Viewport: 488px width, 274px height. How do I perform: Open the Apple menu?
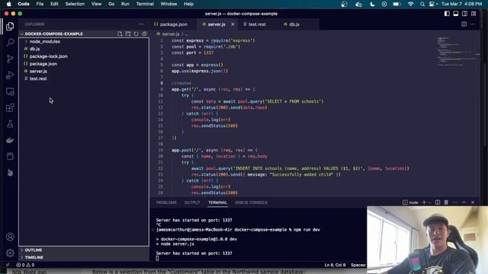pyautogui.click(x=8, y=4)
